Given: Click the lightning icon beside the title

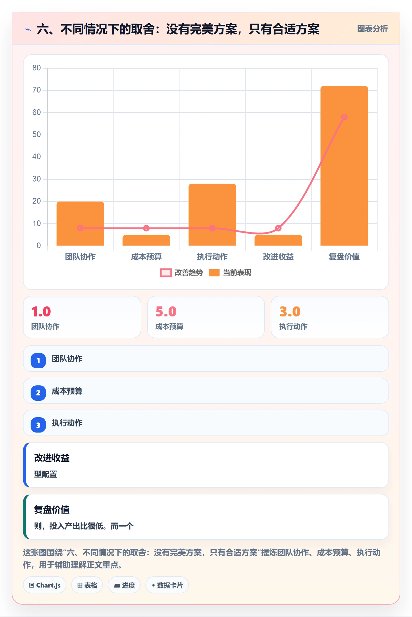Looking at the screenshot, I should pyautogui.click(x=28, y=29).
